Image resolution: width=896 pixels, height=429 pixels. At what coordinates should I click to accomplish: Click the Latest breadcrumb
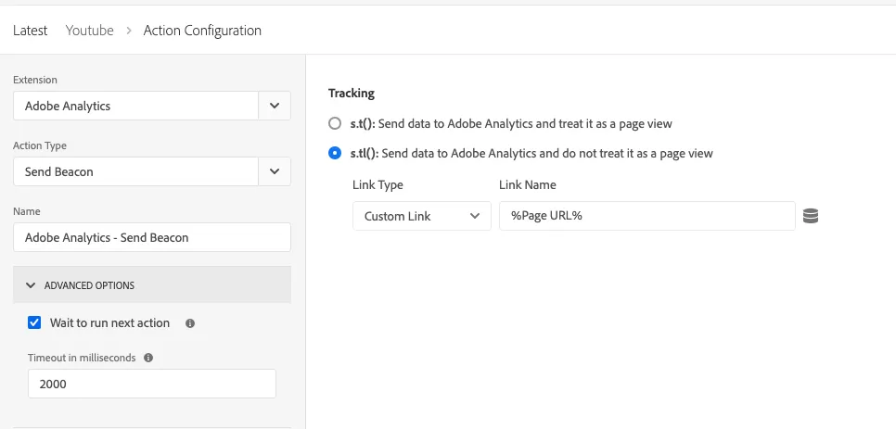point(31,31)
